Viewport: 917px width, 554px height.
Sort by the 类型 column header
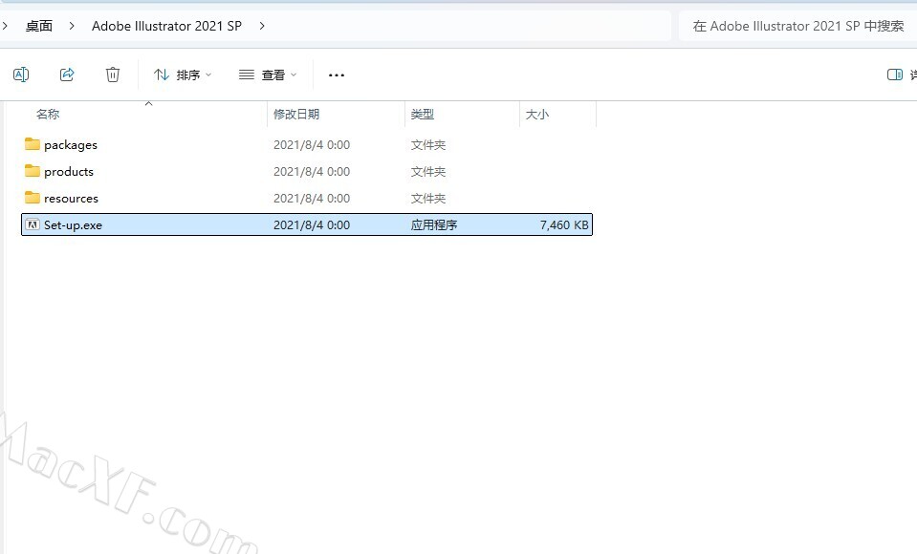pos(423,114)
